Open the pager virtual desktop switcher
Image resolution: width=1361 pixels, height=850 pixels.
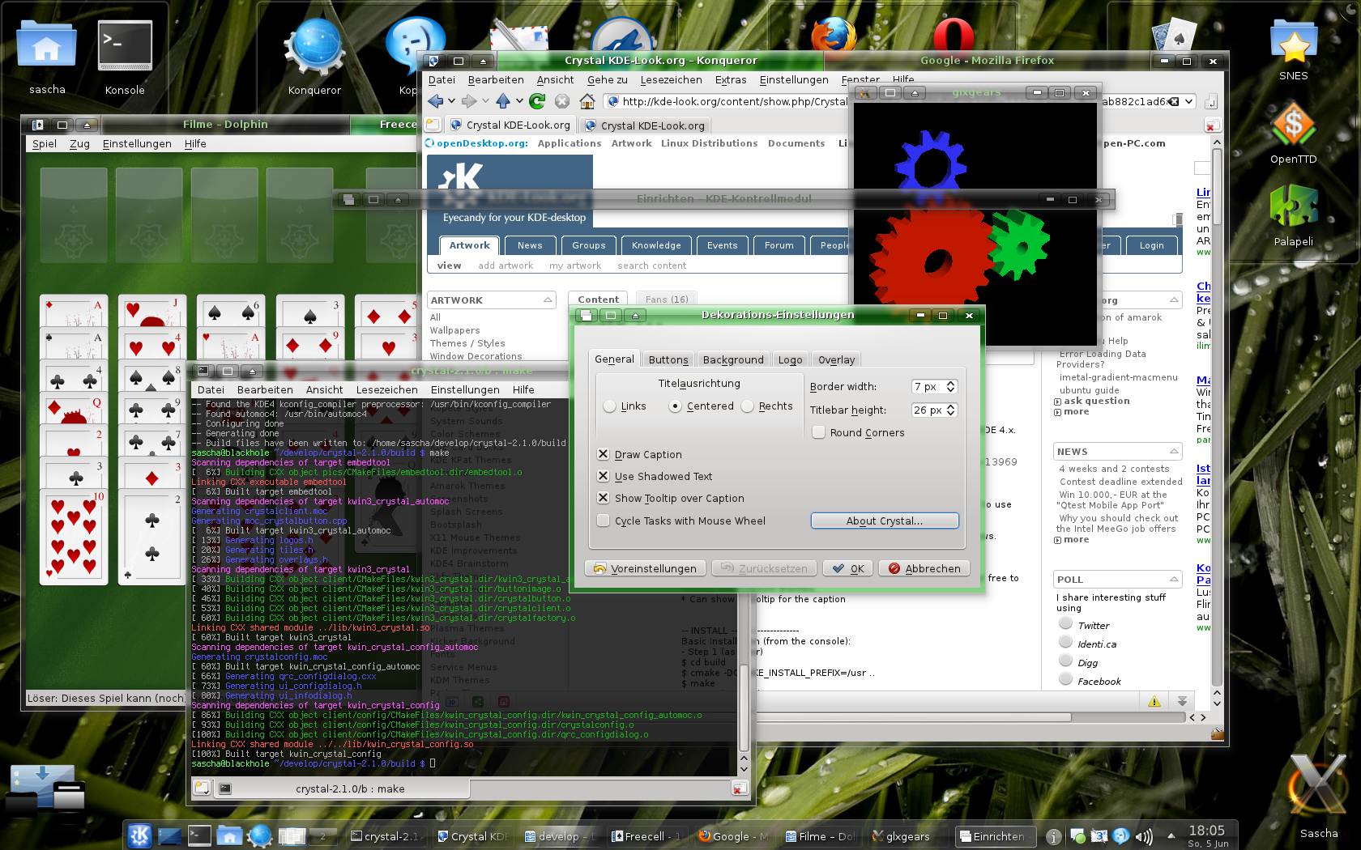tap(306, 835)
